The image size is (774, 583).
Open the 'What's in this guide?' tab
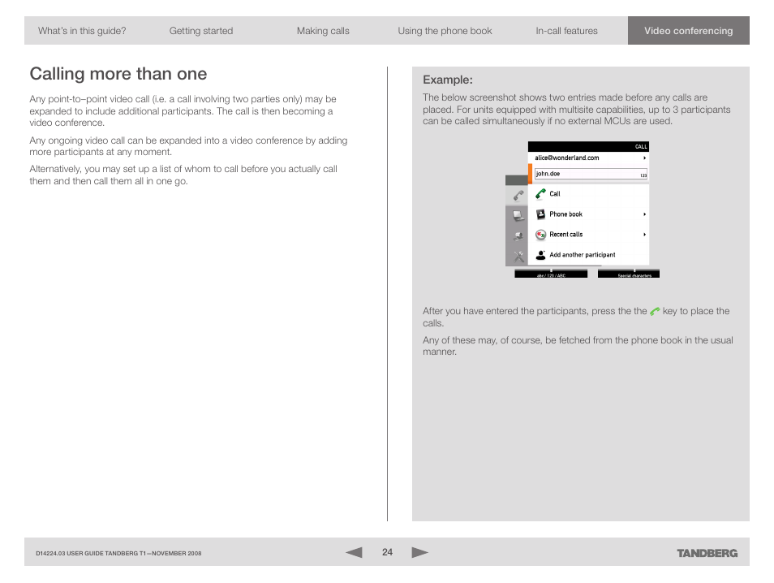pos(82,31)
